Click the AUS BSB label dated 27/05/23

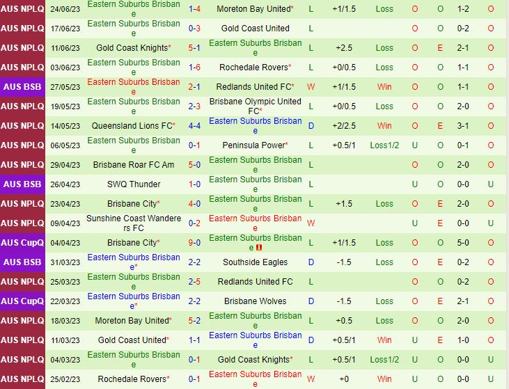[x=22, y=87]
